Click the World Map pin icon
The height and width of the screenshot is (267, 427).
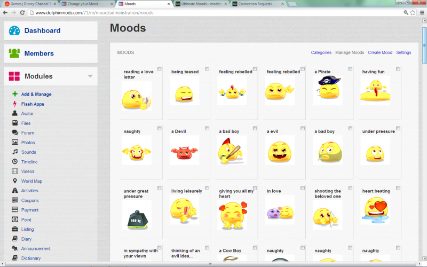[x=15, y=180]
